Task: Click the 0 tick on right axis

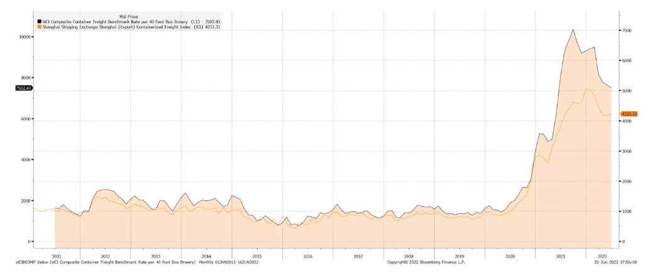Action: tap(623, 242)
